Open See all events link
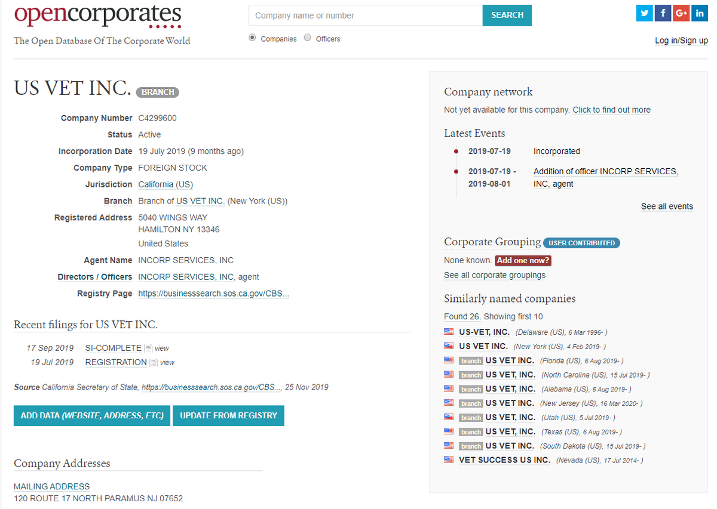717x509 pixels. [667, 206]
